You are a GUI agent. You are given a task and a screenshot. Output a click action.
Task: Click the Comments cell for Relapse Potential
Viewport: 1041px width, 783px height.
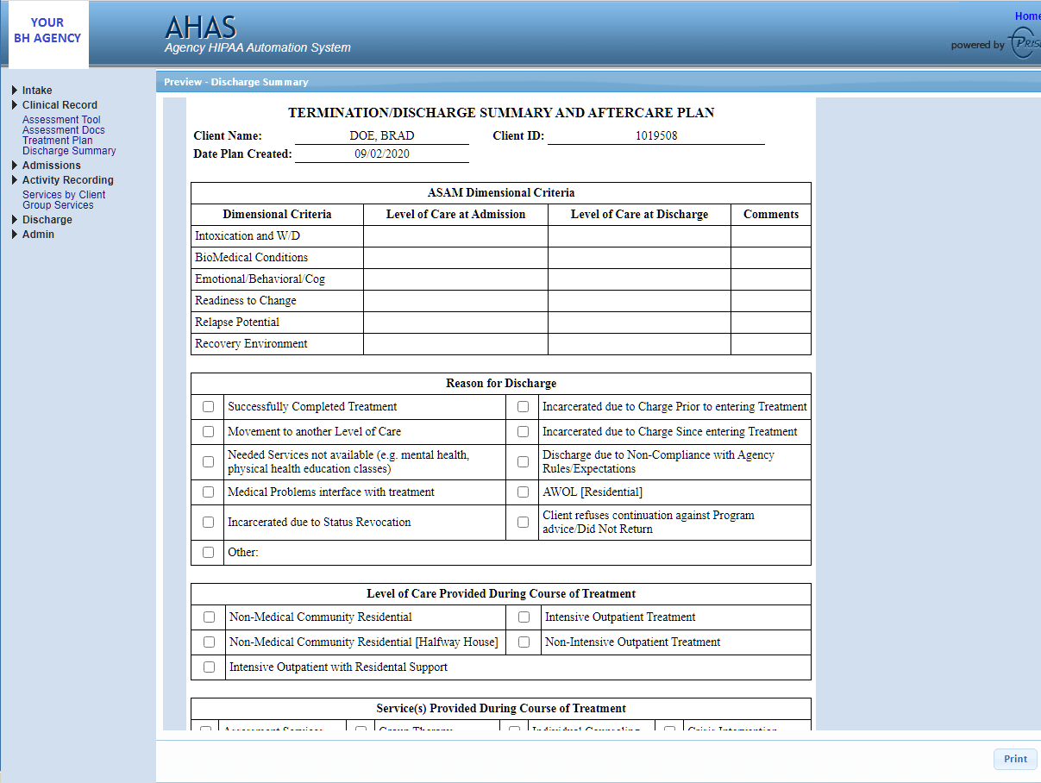pyautogui.click(x=770, y=322)
